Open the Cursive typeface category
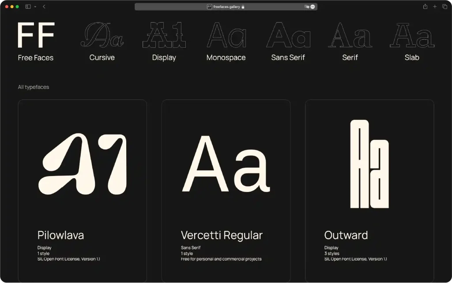The height and width of the screenshot is (283, 452). (x=102, y=42)
